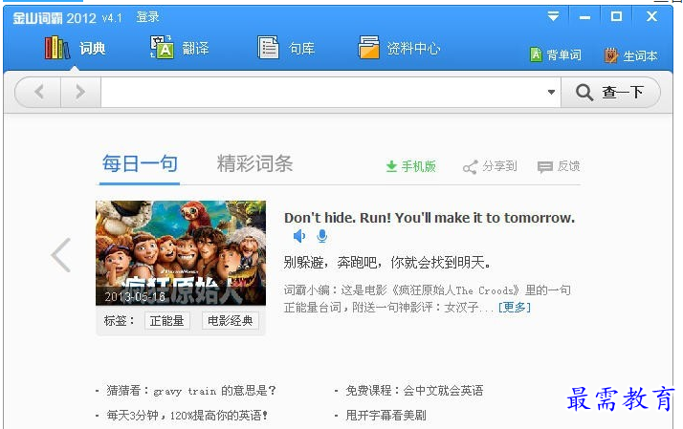The height and width of the screenshot is (429, 683).
Task: Click into the word search input field
Action: tap(322, 92)
